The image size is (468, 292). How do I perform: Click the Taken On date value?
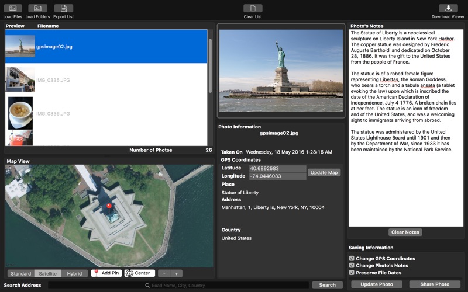tap(289, 152)
